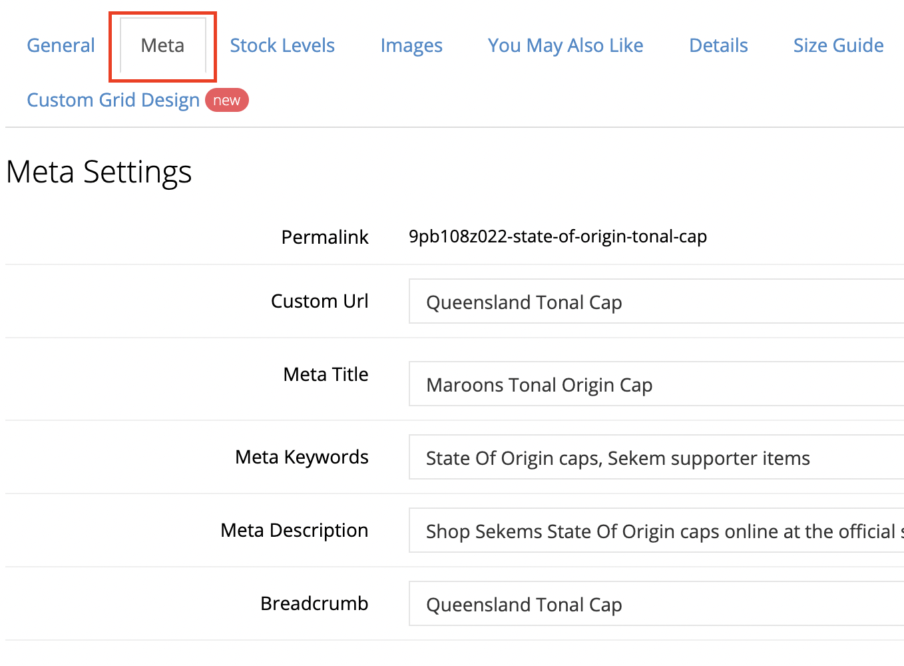This screenshot has width=904, height=666.
Task: Switch to the Images tab
Action: pyautogui.click(x=411, y=45)
